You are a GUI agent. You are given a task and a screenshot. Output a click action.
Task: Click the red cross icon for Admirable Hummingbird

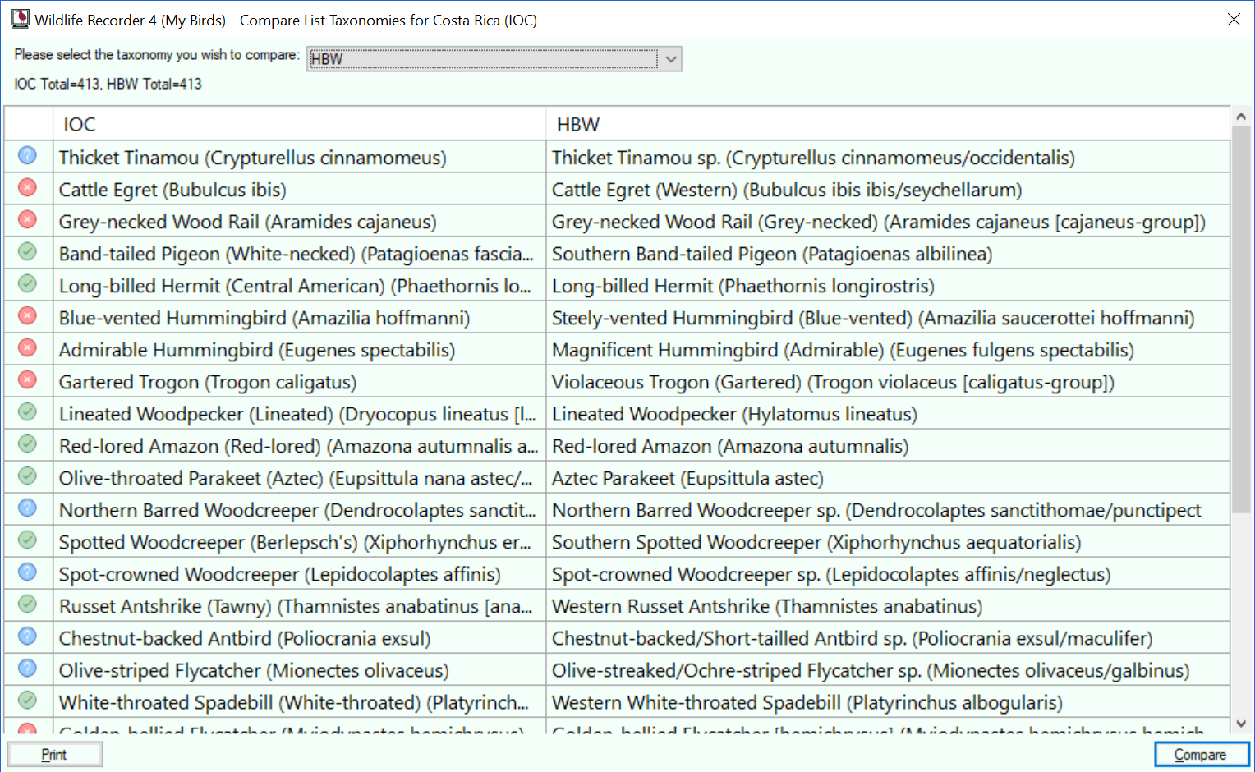pyautogui.click(x=27, y=347)
